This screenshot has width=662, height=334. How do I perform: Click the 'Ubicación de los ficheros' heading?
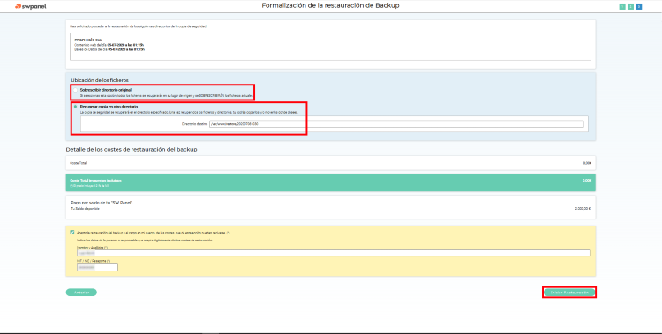(x=100, y=80)
